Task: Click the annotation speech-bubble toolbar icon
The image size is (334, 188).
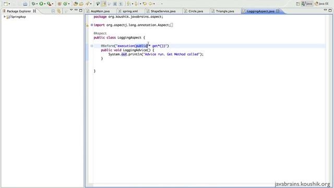Action: point(98,4)
